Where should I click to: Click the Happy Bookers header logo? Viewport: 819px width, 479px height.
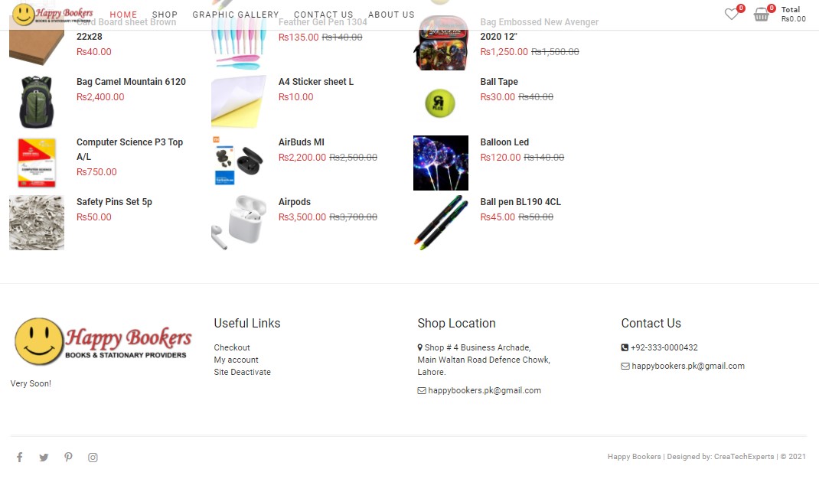[x=52, y=15]
